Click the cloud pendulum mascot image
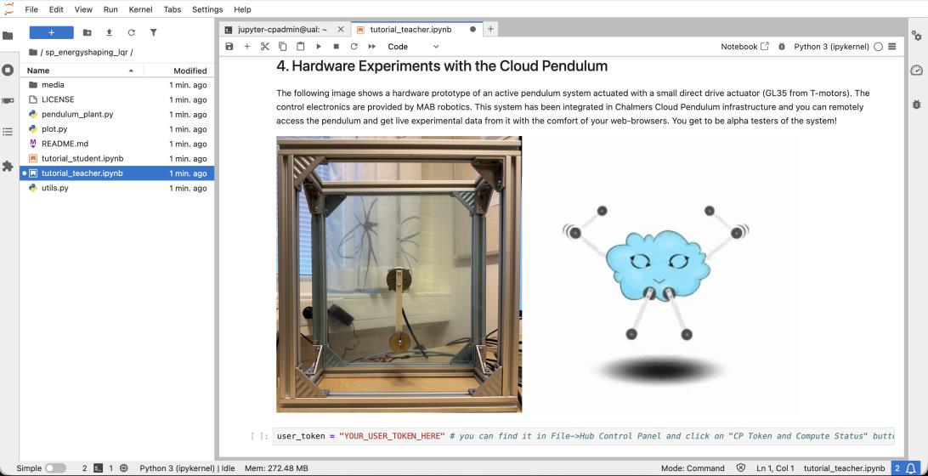The image size is (928, 476). tap(659, 274)
